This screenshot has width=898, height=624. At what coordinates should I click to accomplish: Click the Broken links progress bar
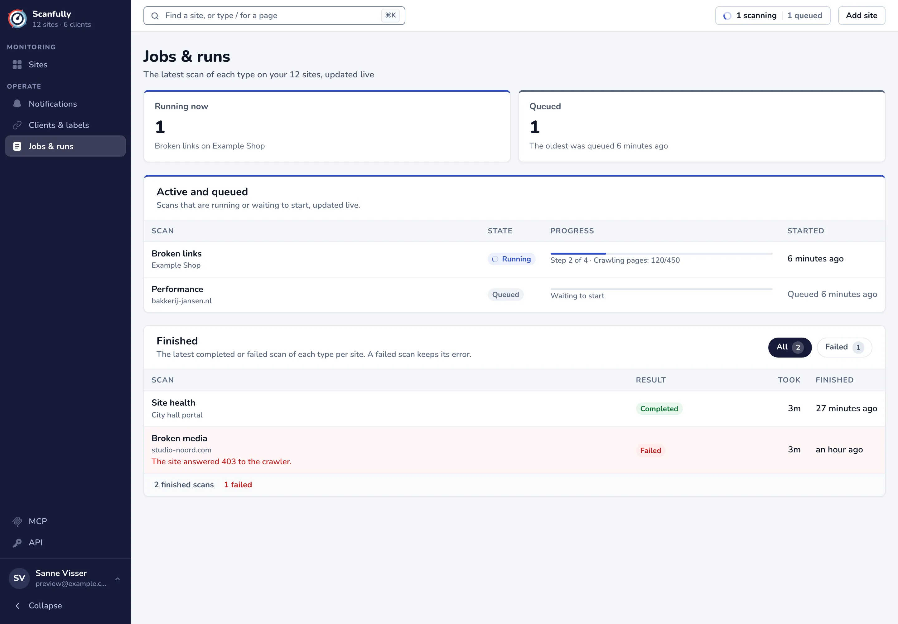661,254
